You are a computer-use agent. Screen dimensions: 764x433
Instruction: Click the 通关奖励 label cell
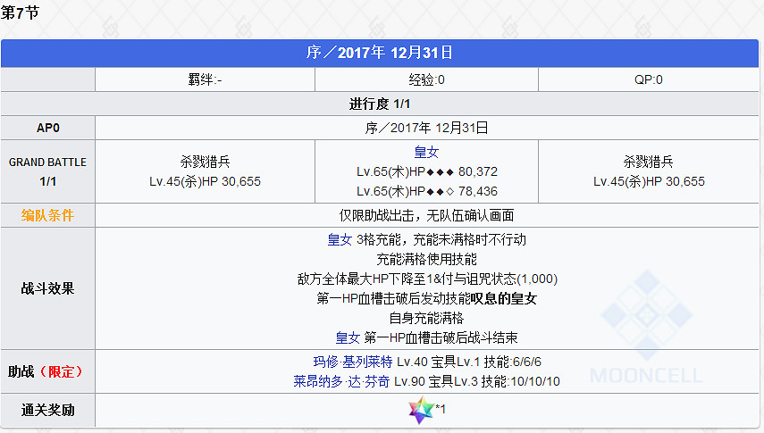coord(47,410)
